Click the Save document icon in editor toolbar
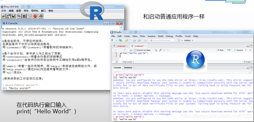The height and width of the screenshot is (122, 254). tap(131, 50)
